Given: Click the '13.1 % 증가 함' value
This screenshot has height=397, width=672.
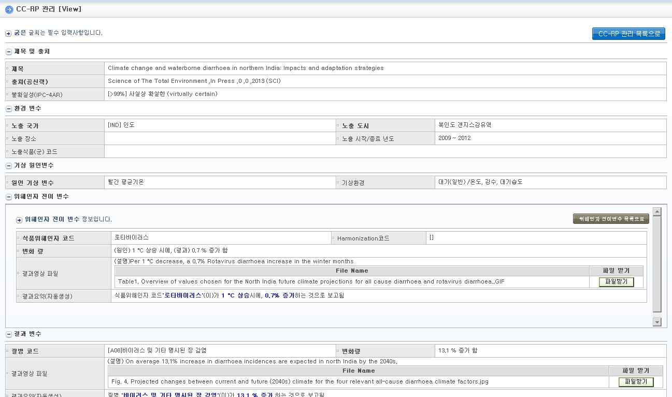Looking at the screenshot, I should [x=458, y=350].
